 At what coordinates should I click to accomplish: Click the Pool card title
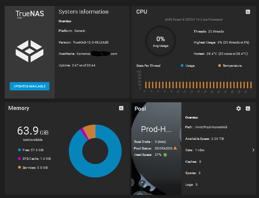click(x=140, y=109)
